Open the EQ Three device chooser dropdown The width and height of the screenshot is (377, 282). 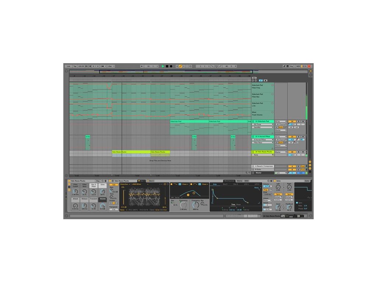[263, 124]
